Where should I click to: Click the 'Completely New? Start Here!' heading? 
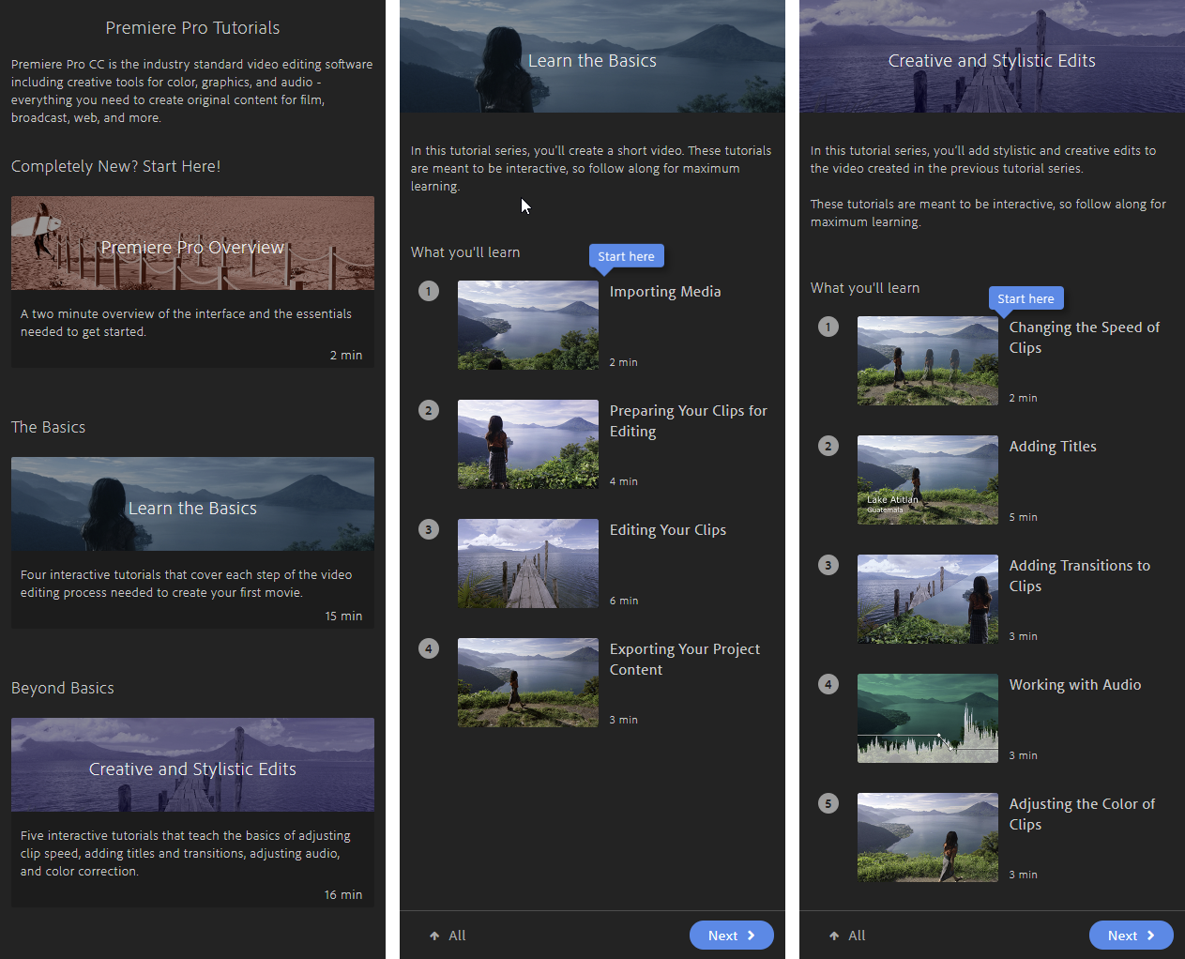click(x=116, y=166)
